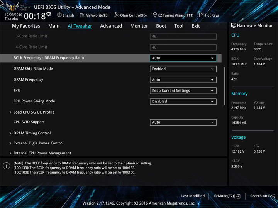Click the 3-Core Ratio Limit field
This screenshot has height=208, width=278.
pos(183,37)
